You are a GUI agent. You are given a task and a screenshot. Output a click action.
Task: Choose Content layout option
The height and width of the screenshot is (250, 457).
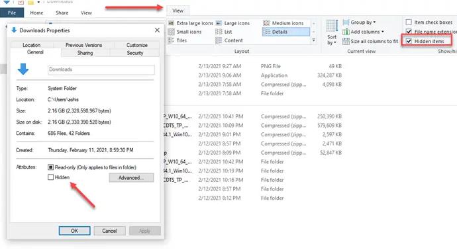(x=228, y=40)
